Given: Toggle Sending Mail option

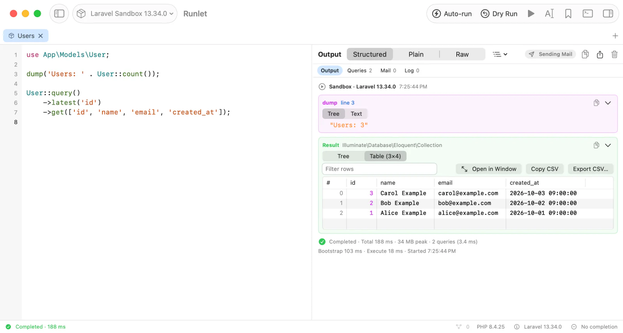Looking at the screenshot, I should 550,54.
